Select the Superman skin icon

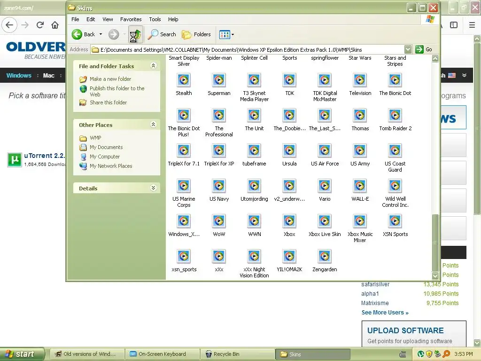[219, 80]
